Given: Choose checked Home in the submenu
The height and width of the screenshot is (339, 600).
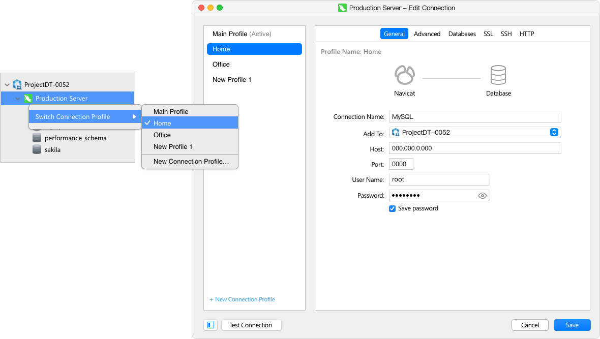Looking at the screenshot, I should coord(190,123).
